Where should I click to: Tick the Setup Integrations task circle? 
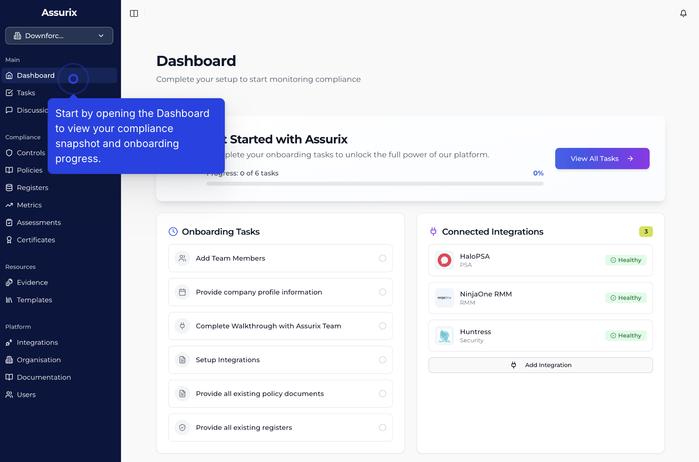pyautogui.click(x=382, y=360)
